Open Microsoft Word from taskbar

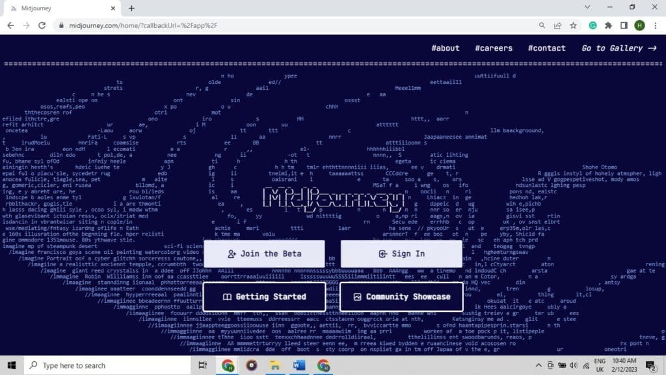(x=299, y=365)
